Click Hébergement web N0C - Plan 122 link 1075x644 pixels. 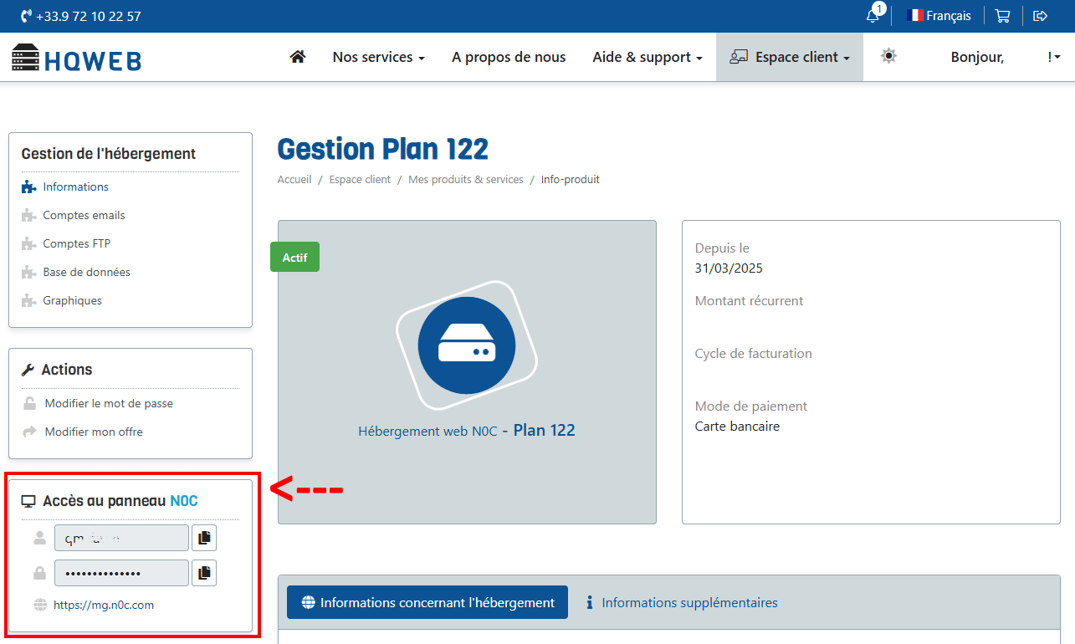click(x=467, y=431)
